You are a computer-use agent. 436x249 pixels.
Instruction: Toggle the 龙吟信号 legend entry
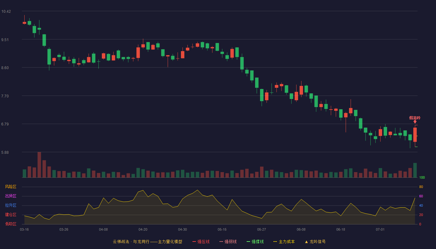315,242
